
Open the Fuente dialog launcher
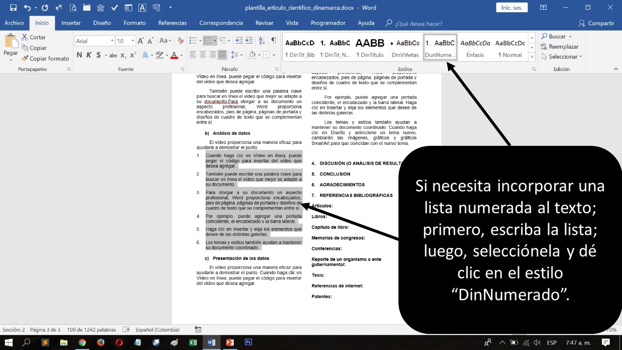click(183, 70)
